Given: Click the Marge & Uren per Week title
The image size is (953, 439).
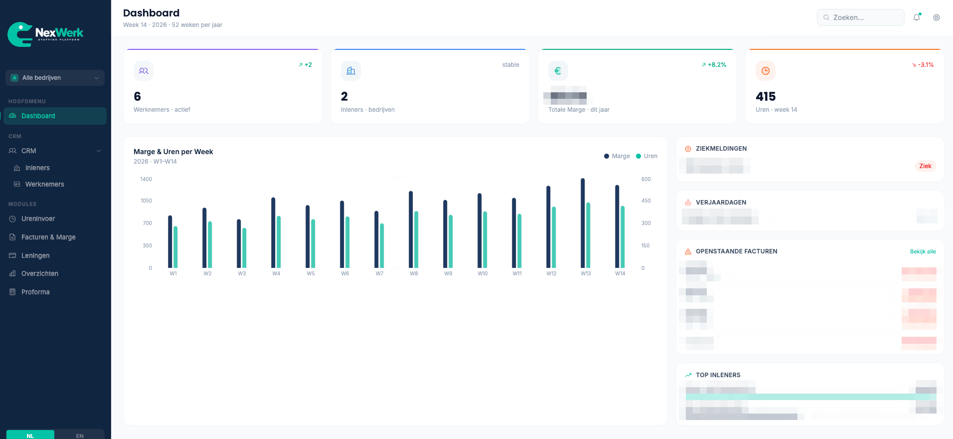Looking at the screenshot, I should 173,152.
